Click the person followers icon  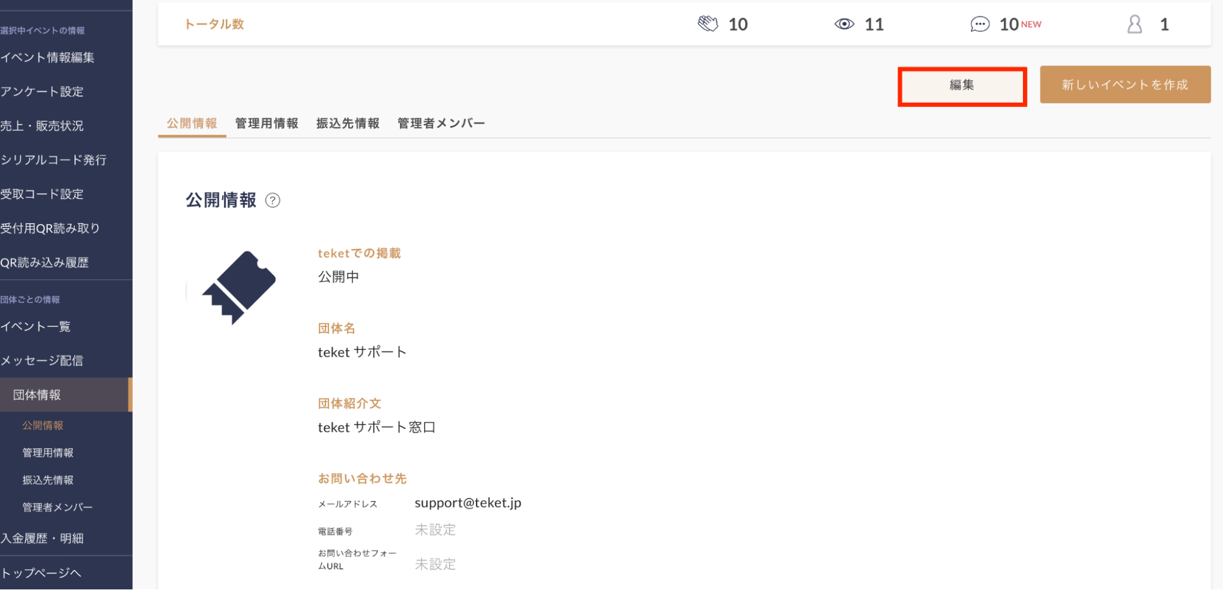(1135, 24)
